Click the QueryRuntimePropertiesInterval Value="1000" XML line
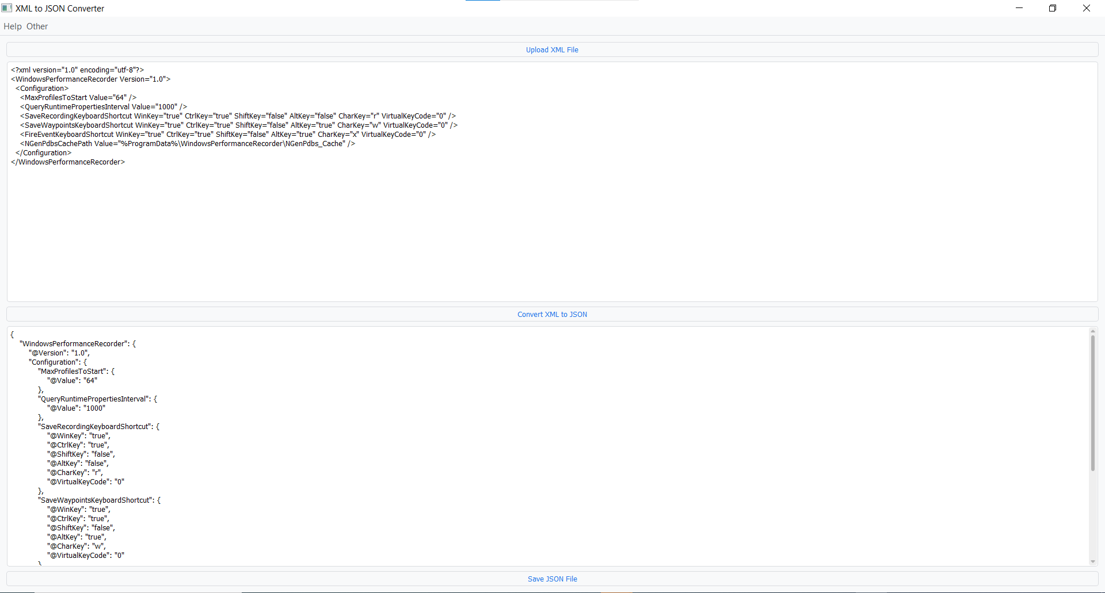 click(x=104, y=107)
